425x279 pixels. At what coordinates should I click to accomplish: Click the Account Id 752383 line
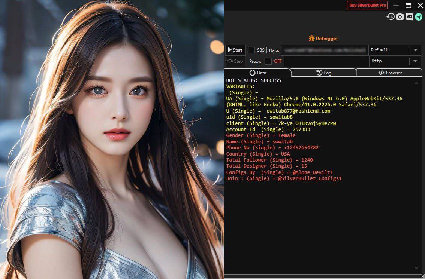click(x=268, y=129)
